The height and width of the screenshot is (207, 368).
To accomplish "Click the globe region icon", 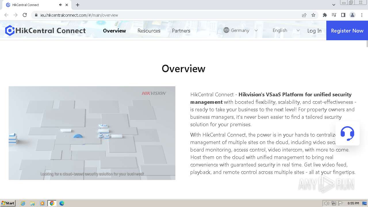I will coord(226,30).
